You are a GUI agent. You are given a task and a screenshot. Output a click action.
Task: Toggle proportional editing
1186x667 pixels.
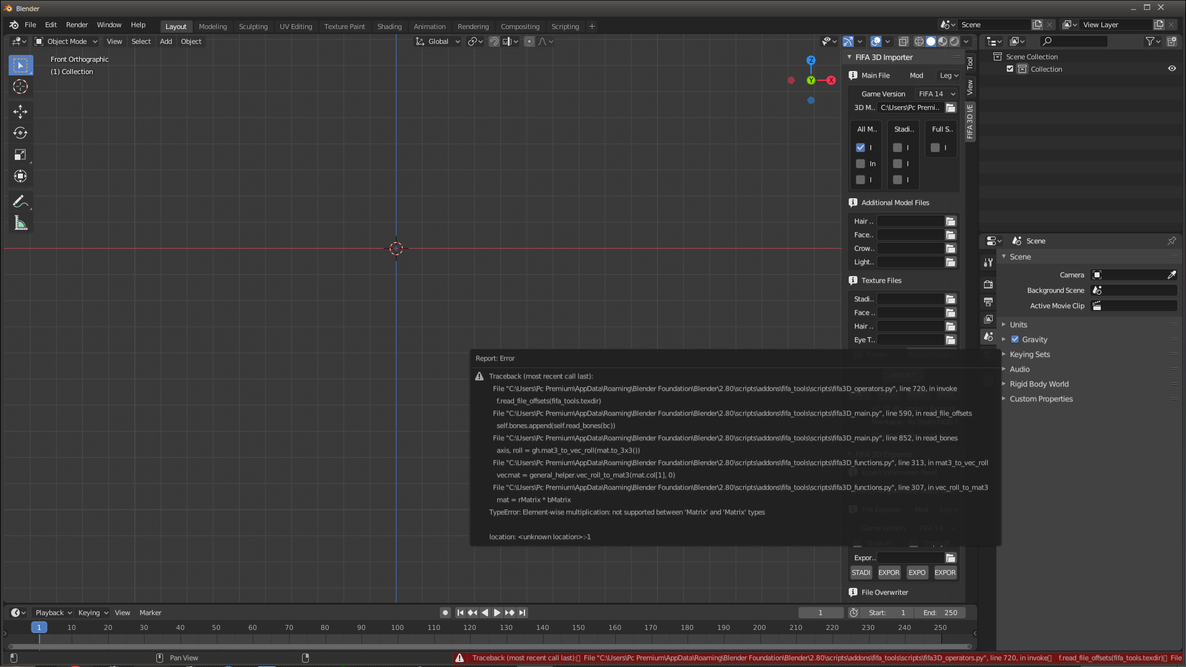(529, 41)
